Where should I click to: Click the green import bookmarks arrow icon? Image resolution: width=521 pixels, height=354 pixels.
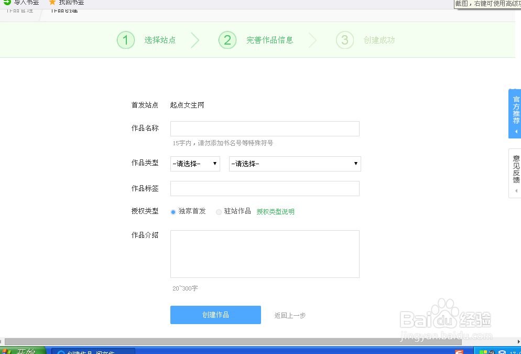(7, 2)
